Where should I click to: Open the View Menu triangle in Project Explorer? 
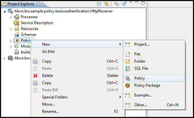131,2
